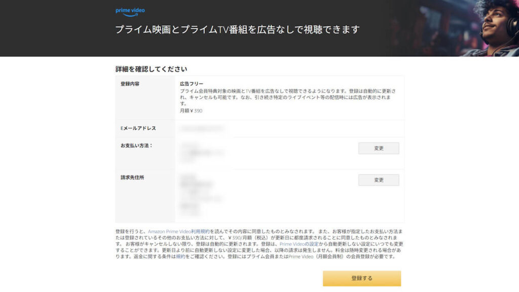Select the お支払い方法 row label
The image size is (519, 292).
coord(136,145)
